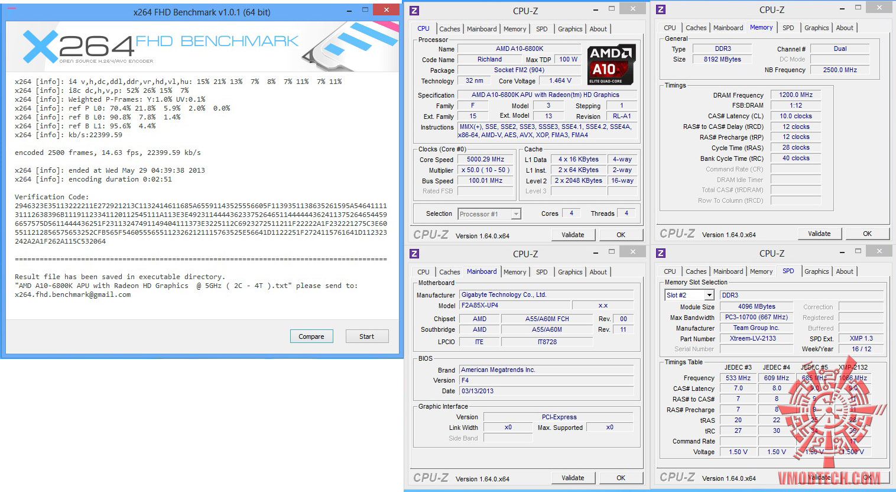Switch to the Graphics tab in the memory timings window

(x=817, y=28)
